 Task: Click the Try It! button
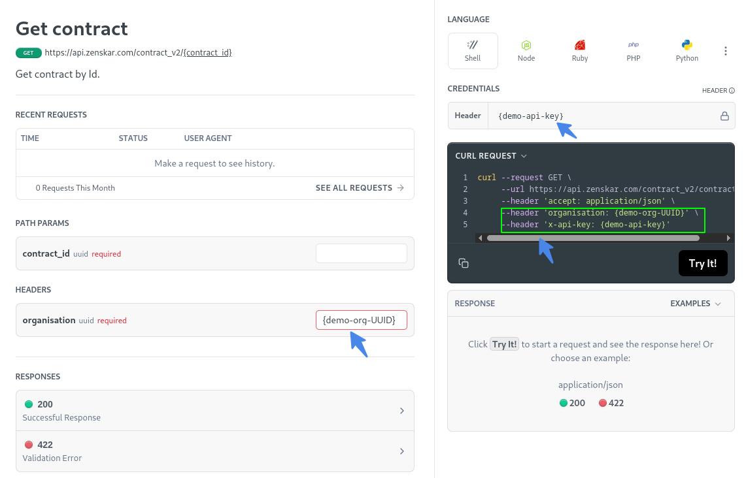tap(703, 263)
